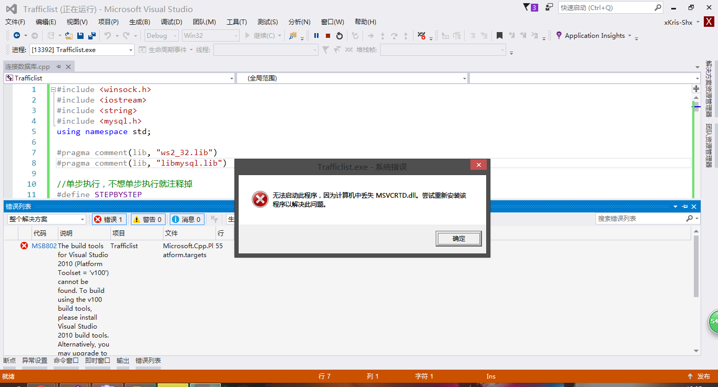Screen dimensions: 718x387
Task: Open the MSB802 error code link
Action: point(44,246)
